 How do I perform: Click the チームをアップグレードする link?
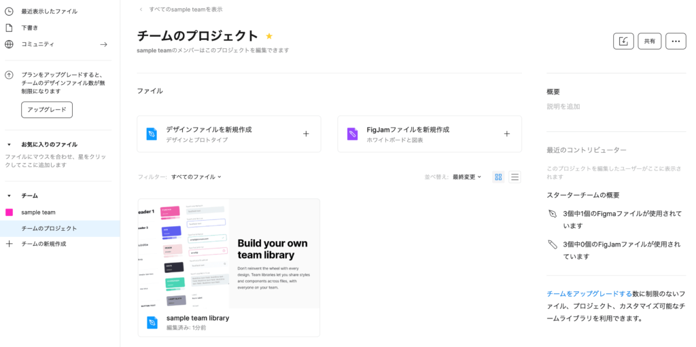pyautogui.click(x=589, y=294)
